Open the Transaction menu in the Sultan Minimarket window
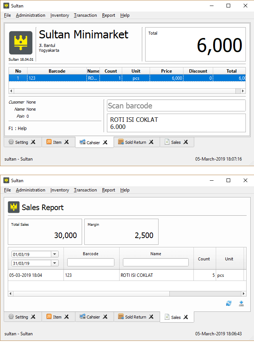Viewport: 254px width, 342px height. [x=85, y=15]
